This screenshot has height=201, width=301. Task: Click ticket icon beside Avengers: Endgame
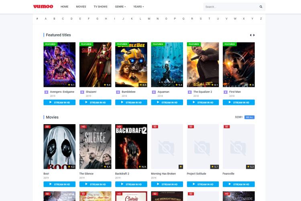click(x=46, y=92)
